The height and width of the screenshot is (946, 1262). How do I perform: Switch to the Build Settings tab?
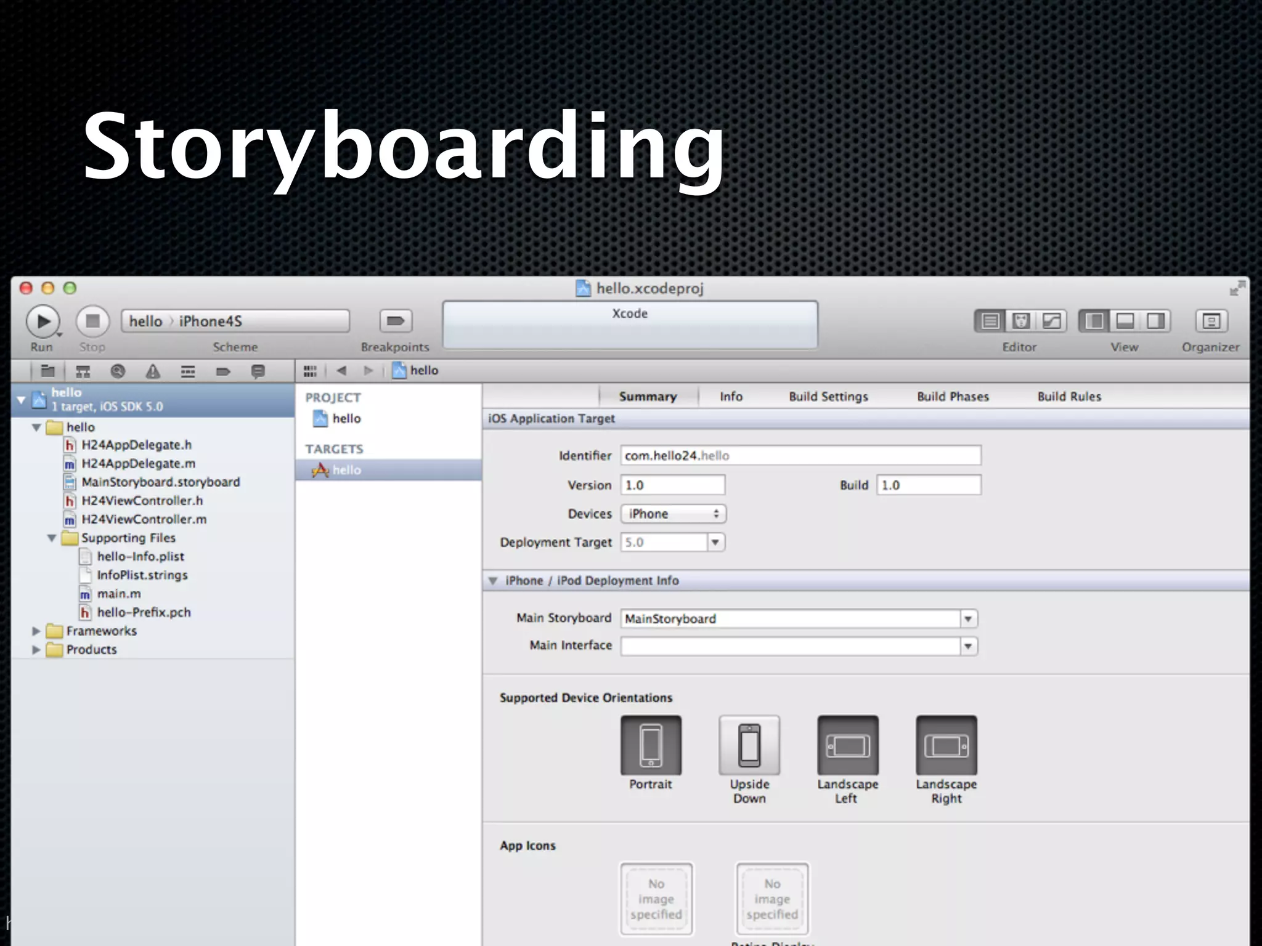pyautogui.click(x=828, y=397)
